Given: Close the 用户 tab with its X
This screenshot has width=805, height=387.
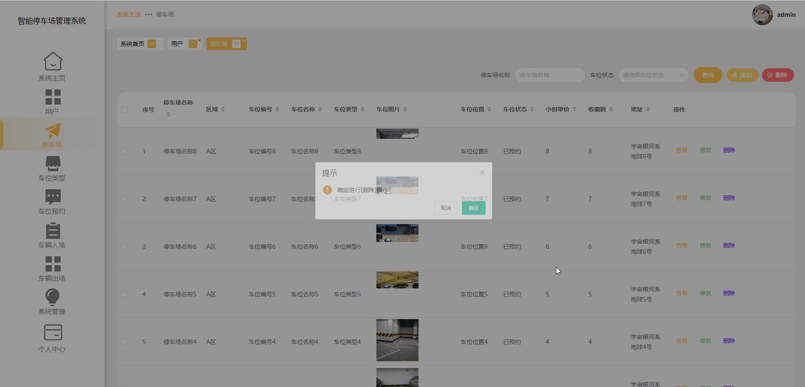Looking at the screenshot, I should [199, 40].
